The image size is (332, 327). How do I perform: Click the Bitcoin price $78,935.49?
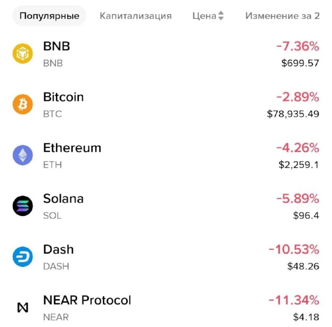click(293, 114)
